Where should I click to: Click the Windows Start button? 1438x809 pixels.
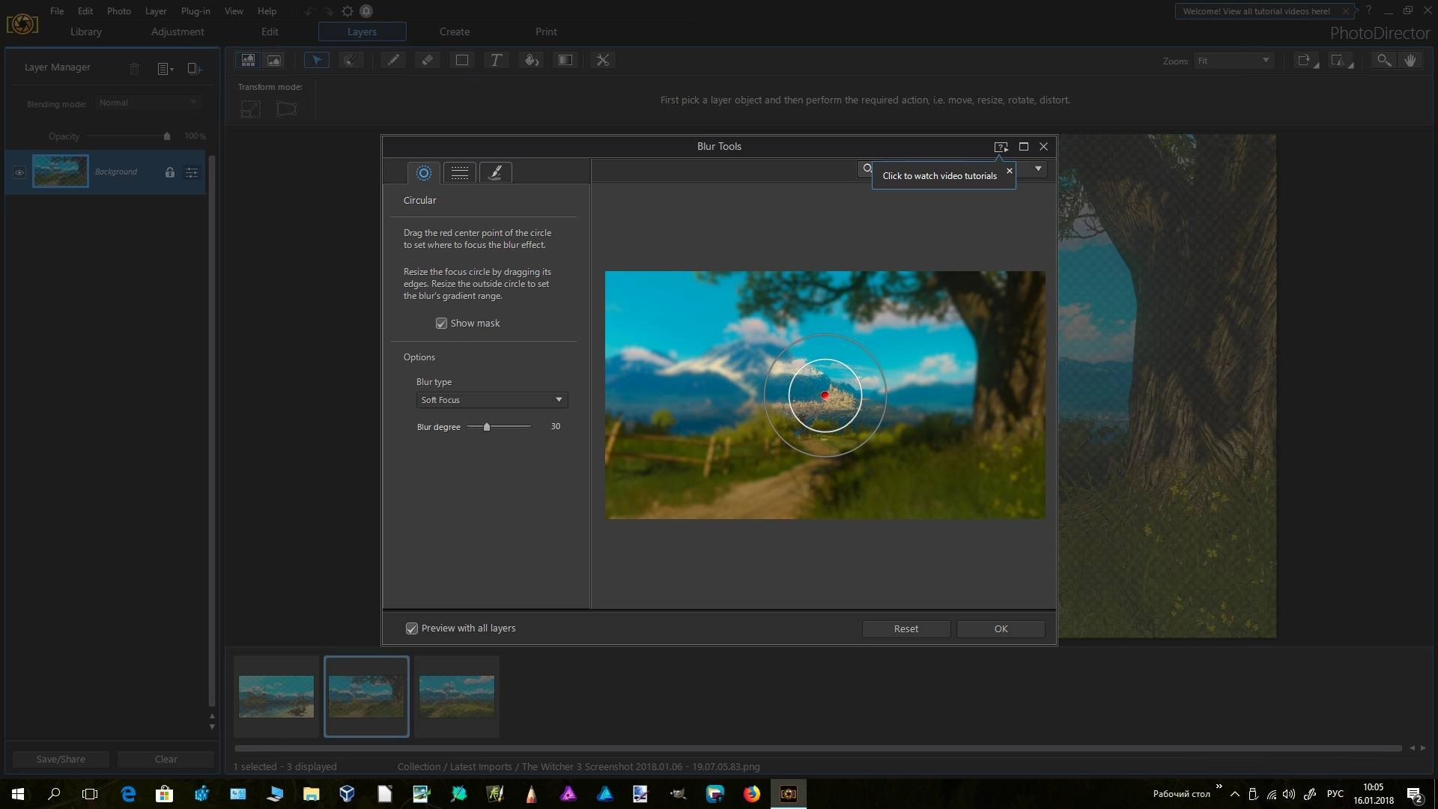pyautogui.click(x=18, y=794)
